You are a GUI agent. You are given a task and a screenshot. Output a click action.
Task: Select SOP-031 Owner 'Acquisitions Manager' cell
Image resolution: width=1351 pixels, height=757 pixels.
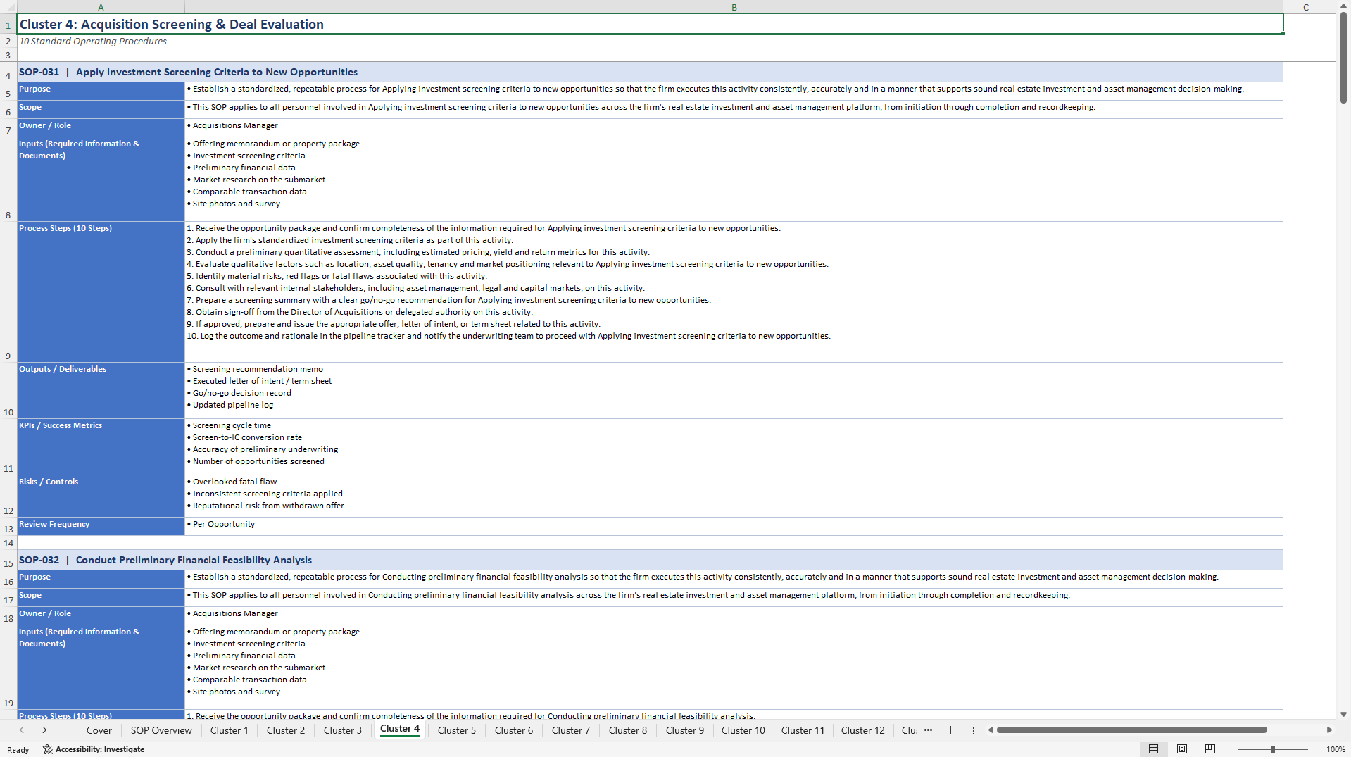pyautogui.click(x=734, y=128)
